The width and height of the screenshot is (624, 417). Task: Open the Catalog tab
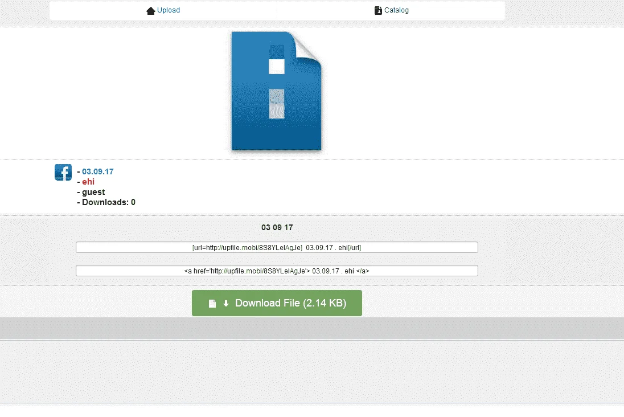(391, 10)
